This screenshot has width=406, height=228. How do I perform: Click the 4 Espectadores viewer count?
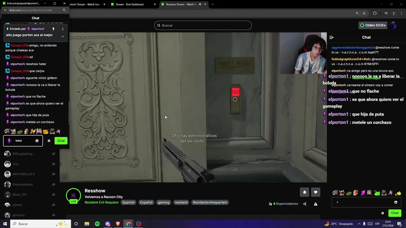click(x=283, y=204)
